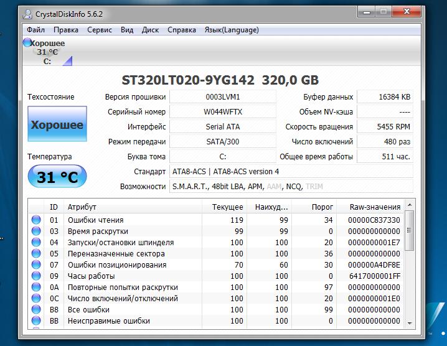Open the Диск menu
This screenshot has height=346, width=447.
point(150,30)
